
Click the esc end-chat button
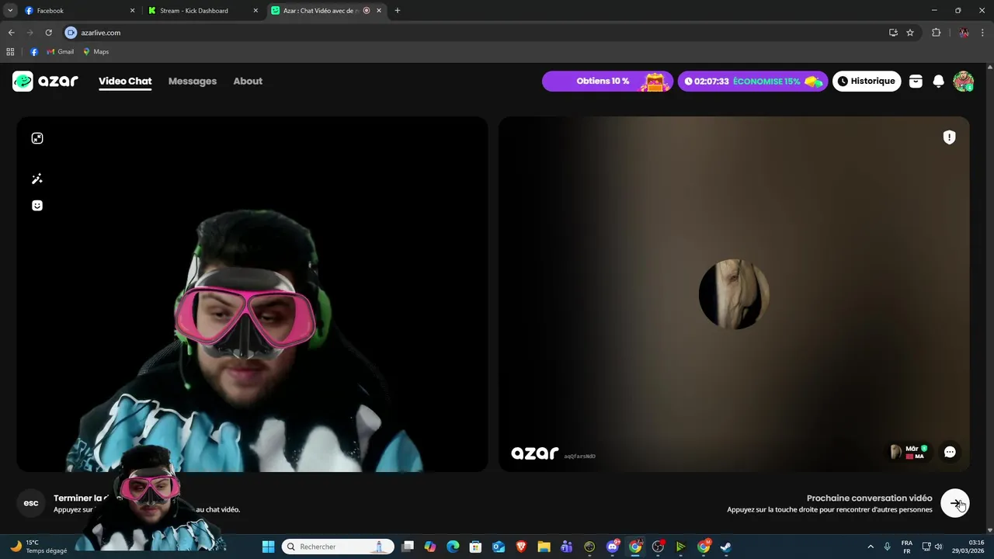tap(31, 503)
